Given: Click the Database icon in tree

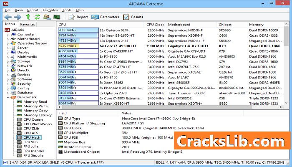Looking at the screenshot, I should tap(13, 93).
